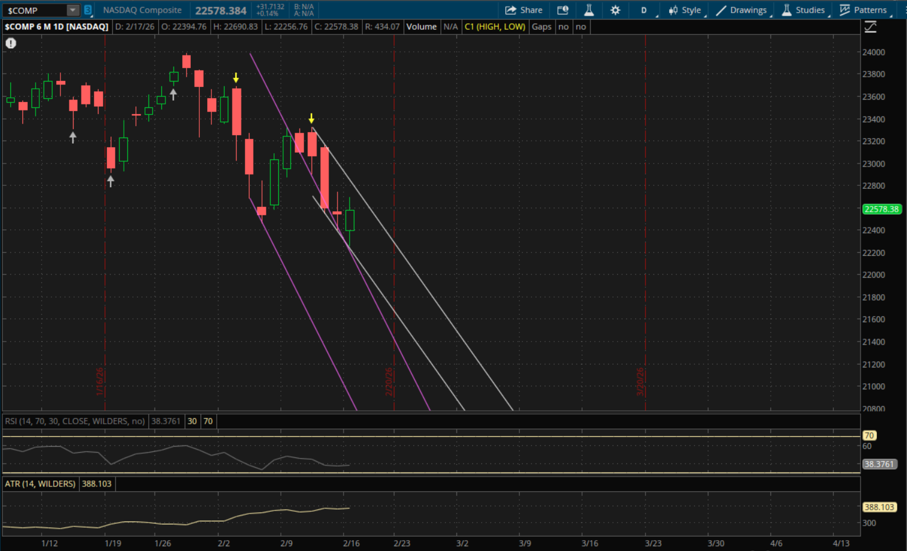Click the RSI study title label

(75, 421)
